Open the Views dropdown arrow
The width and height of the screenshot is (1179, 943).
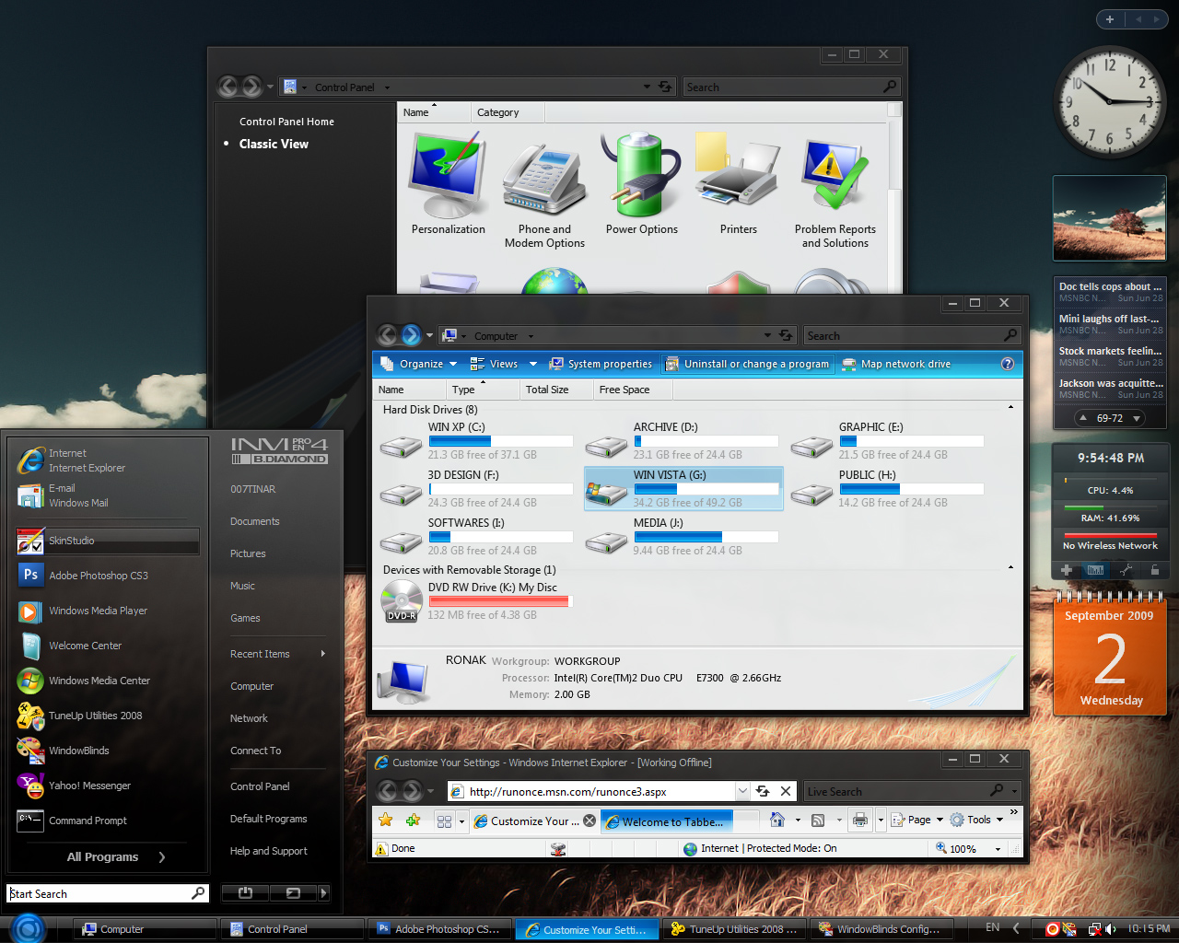click(533, 364)
